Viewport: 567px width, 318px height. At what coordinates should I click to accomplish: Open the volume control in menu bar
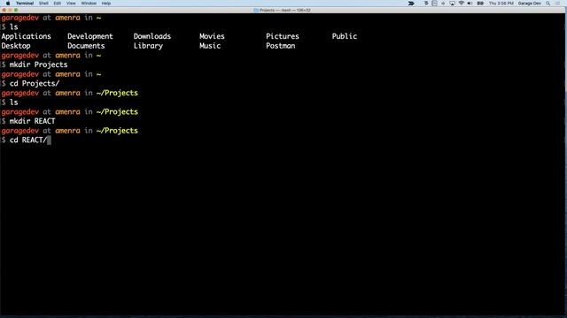point(470,4)
